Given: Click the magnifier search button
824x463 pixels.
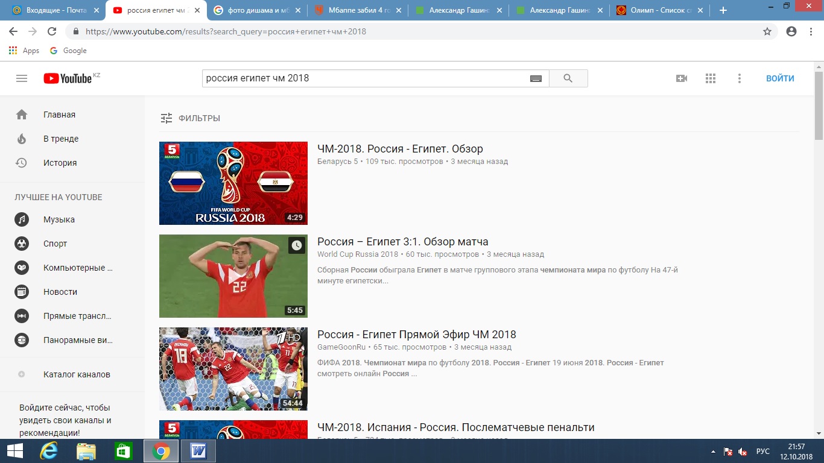Looking at the screenshot, I should click(x=568, y=78).
